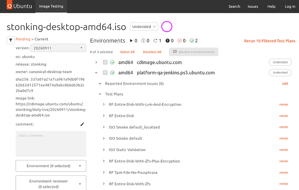Click the Review 0 environments button
This screenshot has width=299, height=190.
pos(194,52)
